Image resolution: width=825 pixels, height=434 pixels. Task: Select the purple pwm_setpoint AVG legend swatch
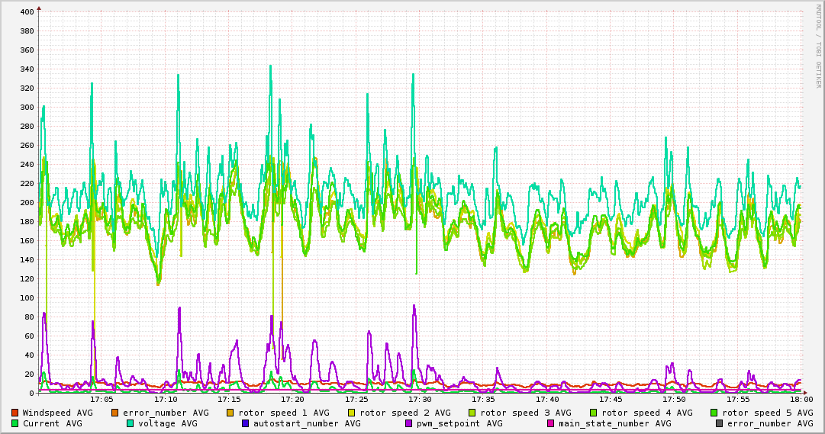408,423
